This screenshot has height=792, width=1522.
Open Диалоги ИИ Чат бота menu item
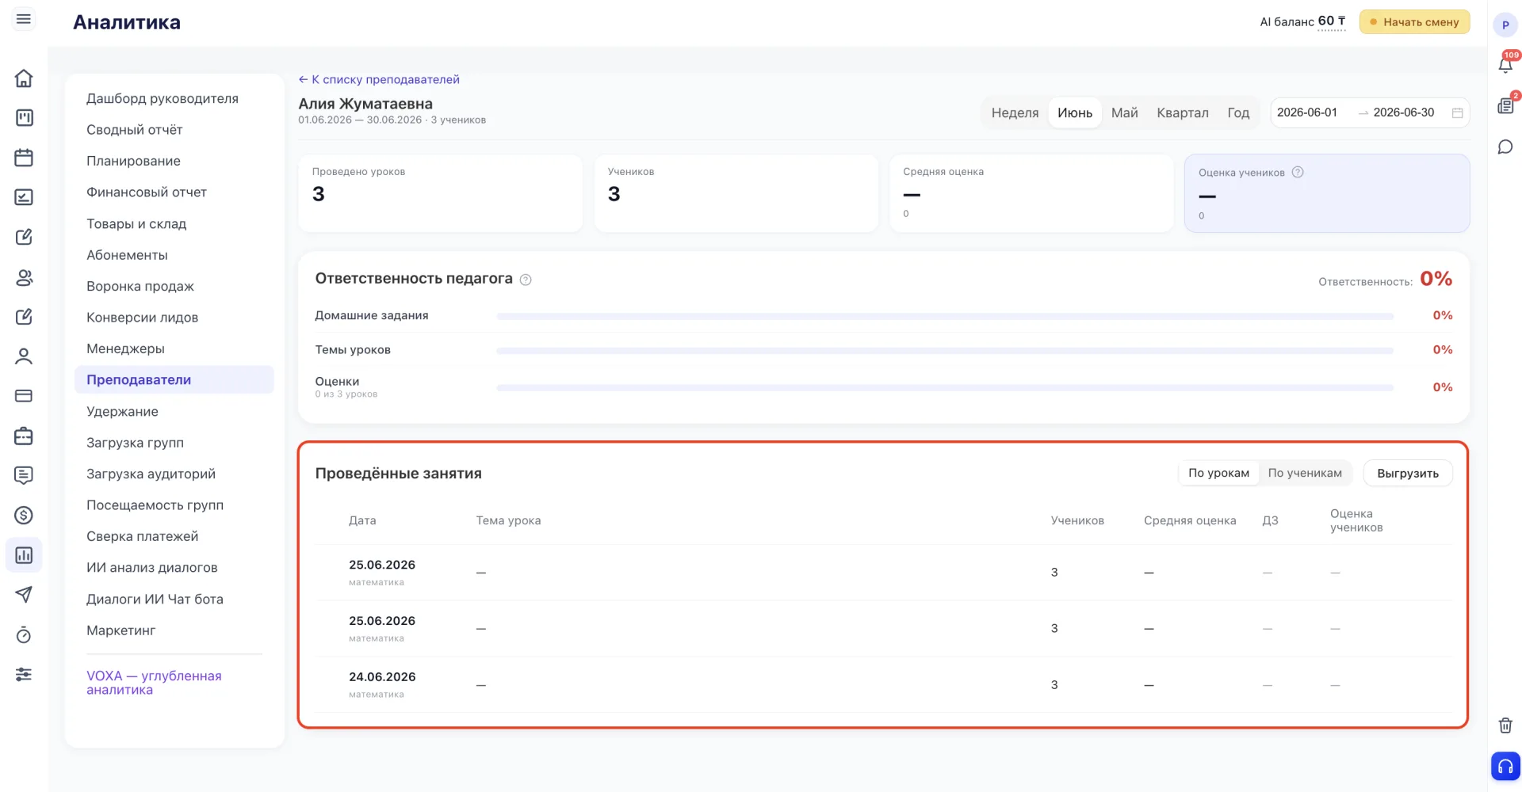tap(155, 600)
